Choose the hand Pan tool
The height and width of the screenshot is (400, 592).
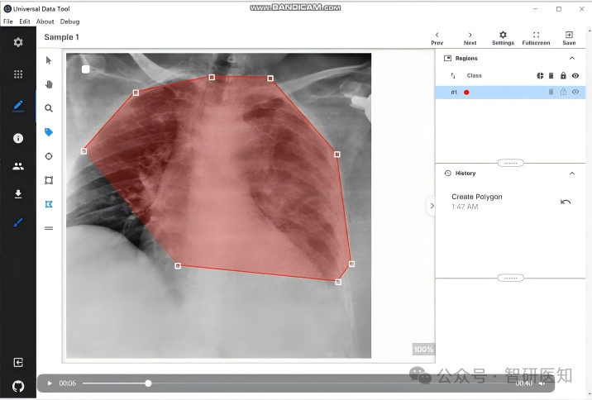point(49,84)
